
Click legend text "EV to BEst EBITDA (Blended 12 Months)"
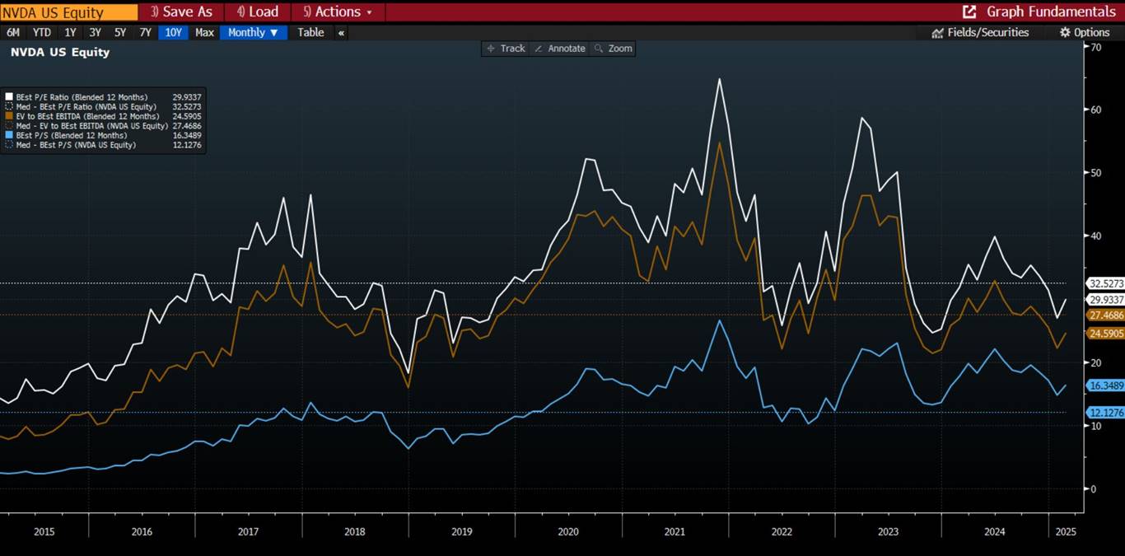87,116
